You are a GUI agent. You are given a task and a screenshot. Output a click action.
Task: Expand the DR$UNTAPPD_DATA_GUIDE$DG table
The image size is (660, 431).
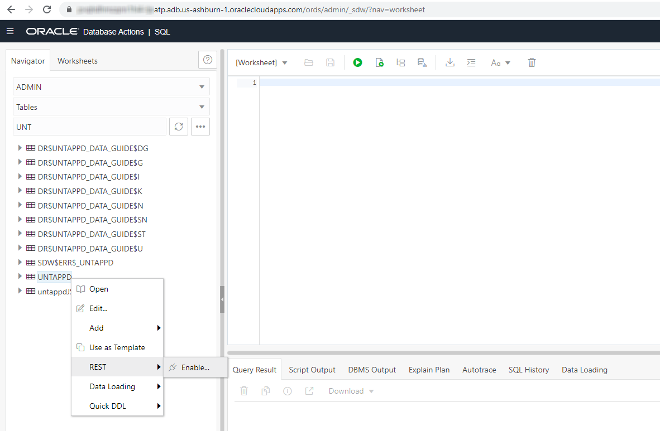20,148
